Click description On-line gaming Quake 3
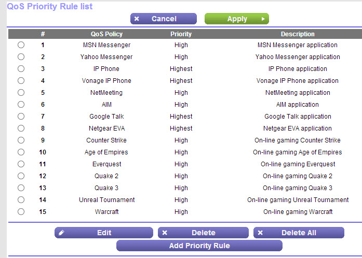Screen dimensions: 362x258 [298, 188]
